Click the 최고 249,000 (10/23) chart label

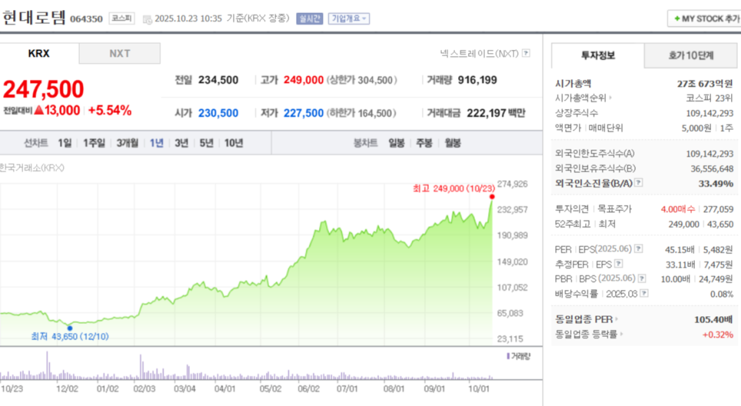coord(453,189)
